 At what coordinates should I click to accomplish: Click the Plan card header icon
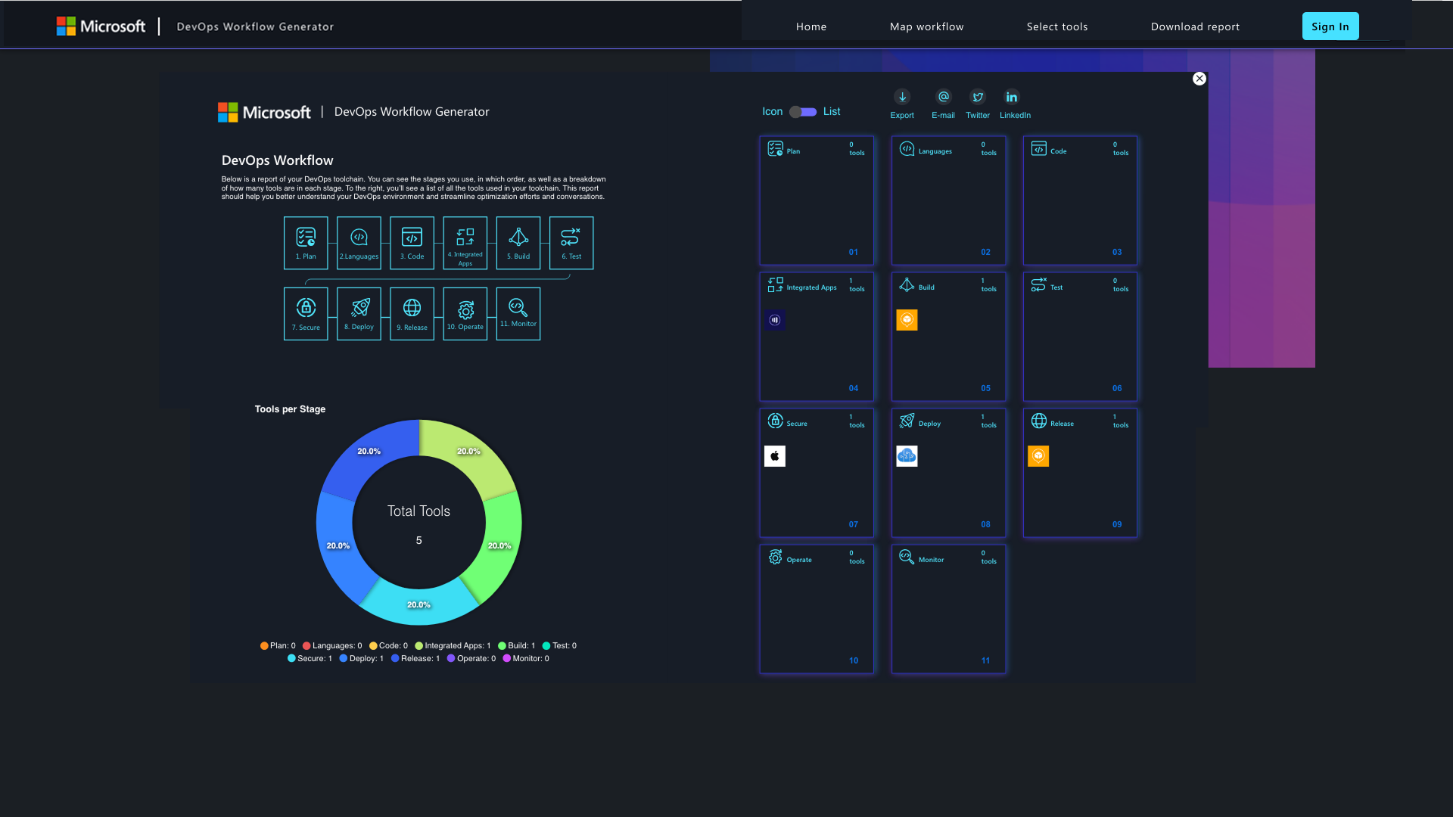tap(775, 148)
